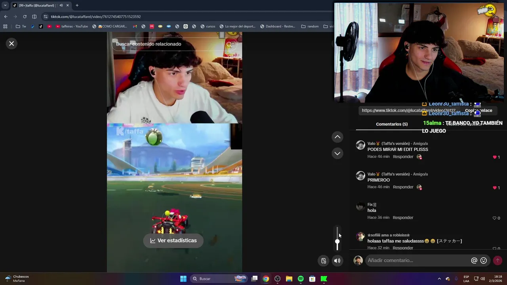Open Microsoft Store from the taskbar
This screenshot has width=507, height=285.
coord(312,279)
